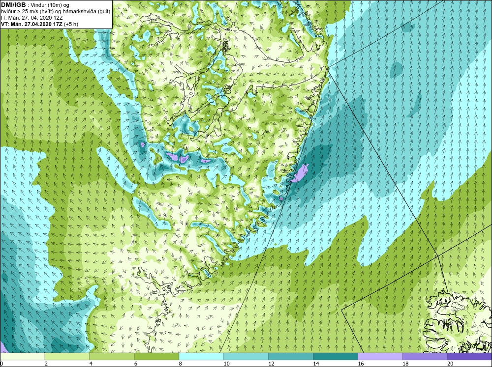
Task: Click the legend scale label '12'
Action: [x=272, y=364]
